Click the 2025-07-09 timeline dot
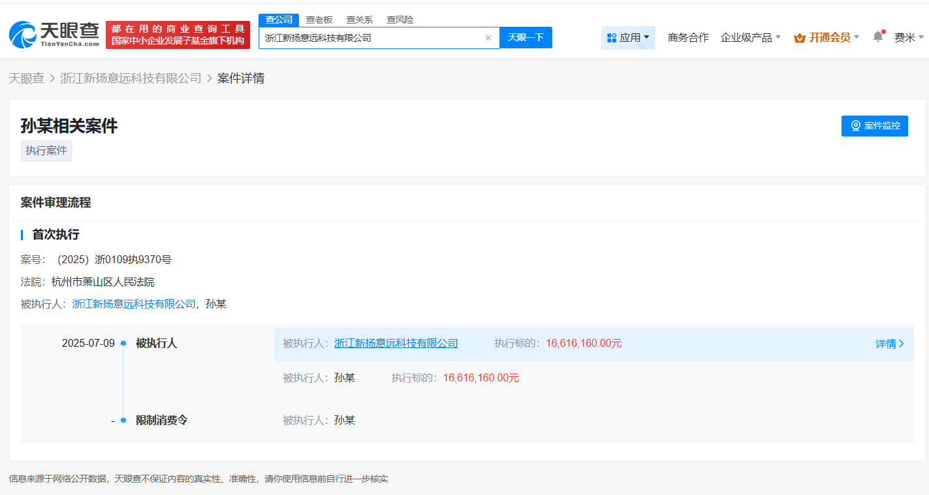This screenshot has width=929, height=495. coord(123,343)
